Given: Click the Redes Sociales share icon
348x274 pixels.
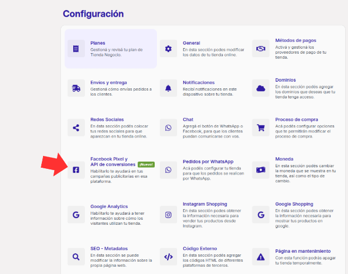Looking at the screenshot, I should coord(76,128).
